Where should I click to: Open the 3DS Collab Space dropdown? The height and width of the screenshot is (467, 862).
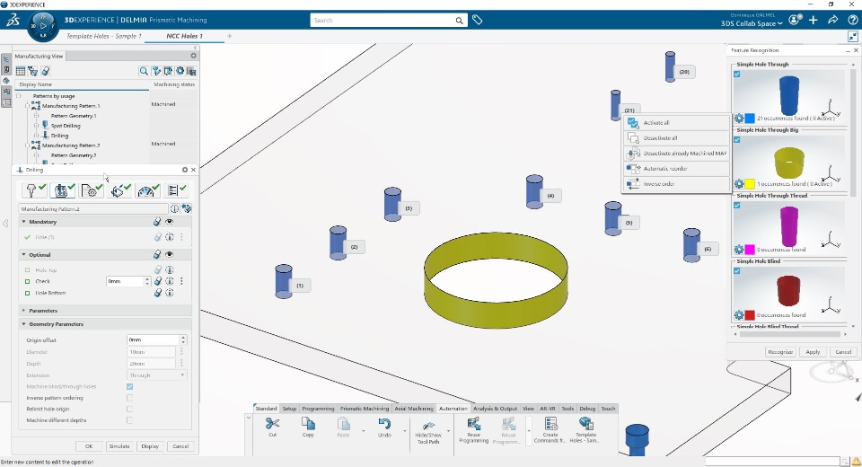click(x=752, y=23)
